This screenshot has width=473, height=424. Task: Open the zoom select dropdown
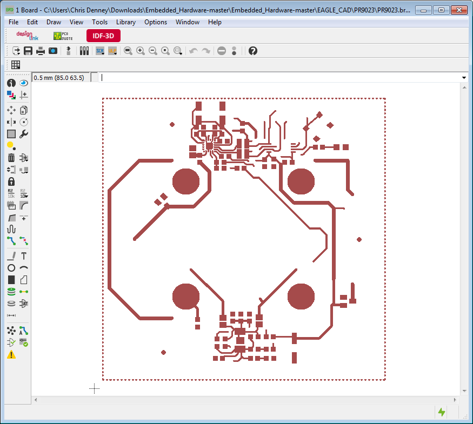coord(178,51)
